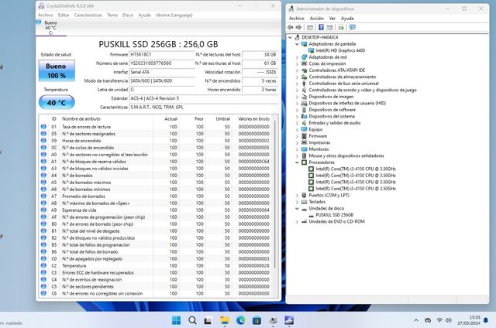Image resolution: width=496 pixels, height=328 pixels.
Task: Expand Dispositivos del sistema node
Action: (297, 117)
